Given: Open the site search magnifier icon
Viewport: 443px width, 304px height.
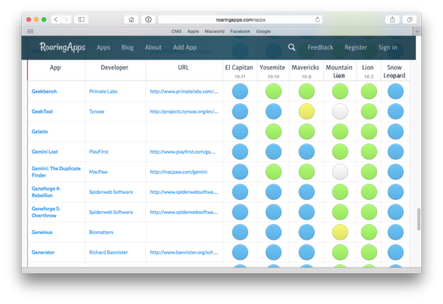Looking at the screenshot, I should (291, 47).
